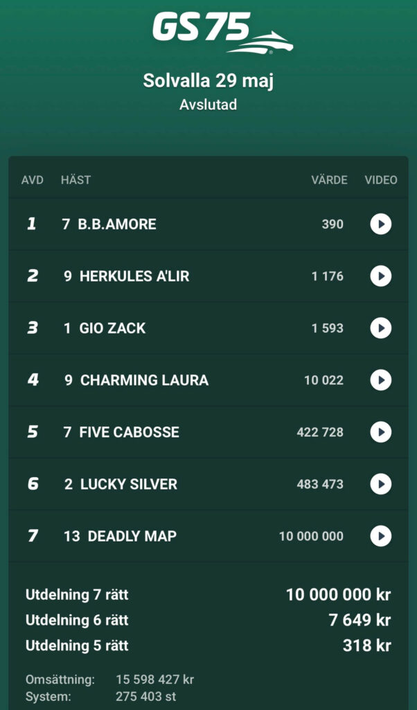Play race 4 video for Charming Laura
The image size is (417, 710).
click(381, 381)
